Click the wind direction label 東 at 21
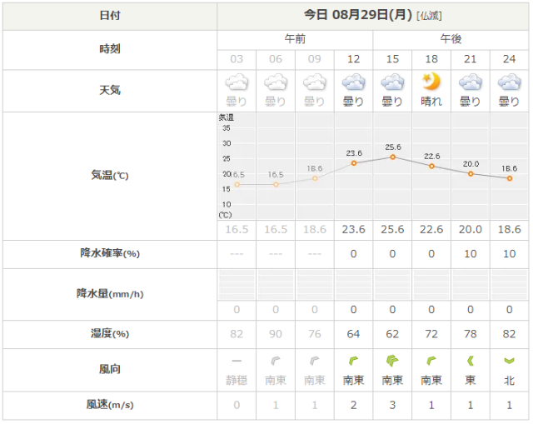 471,380
